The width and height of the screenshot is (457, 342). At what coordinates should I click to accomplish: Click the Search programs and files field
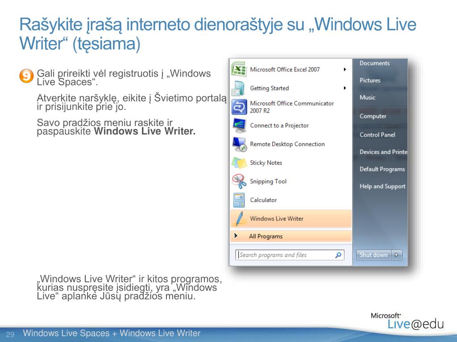point(290,255)
